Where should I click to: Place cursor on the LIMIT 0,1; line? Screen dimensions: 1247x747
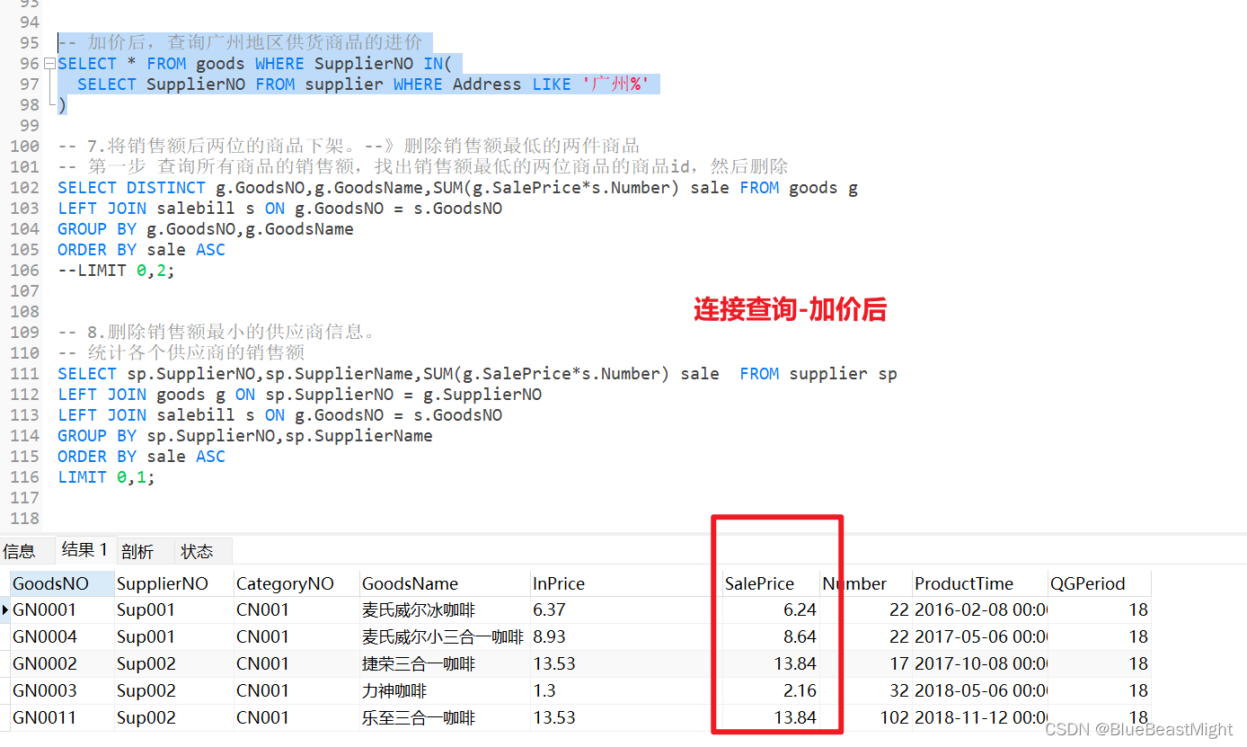[106, 477]
